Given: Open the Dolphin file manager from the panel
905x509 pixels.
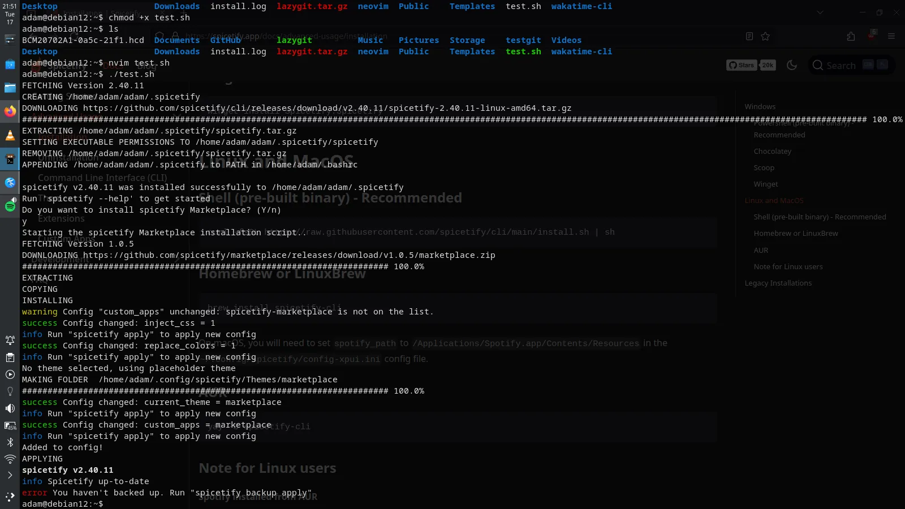Looking at the screenshot, I should (10, 88).
